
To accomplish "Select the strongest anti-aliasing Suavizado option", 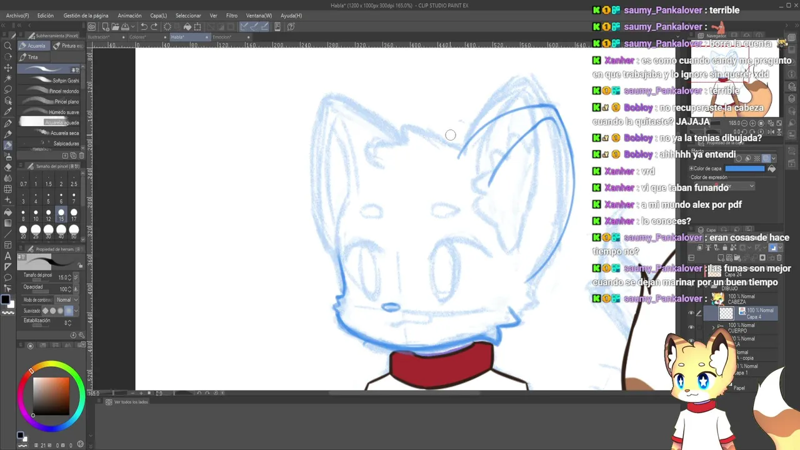I will 69,311.
